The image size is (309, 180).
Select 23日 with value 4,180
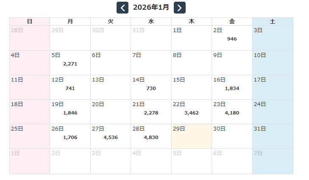(x=232, y=112)
